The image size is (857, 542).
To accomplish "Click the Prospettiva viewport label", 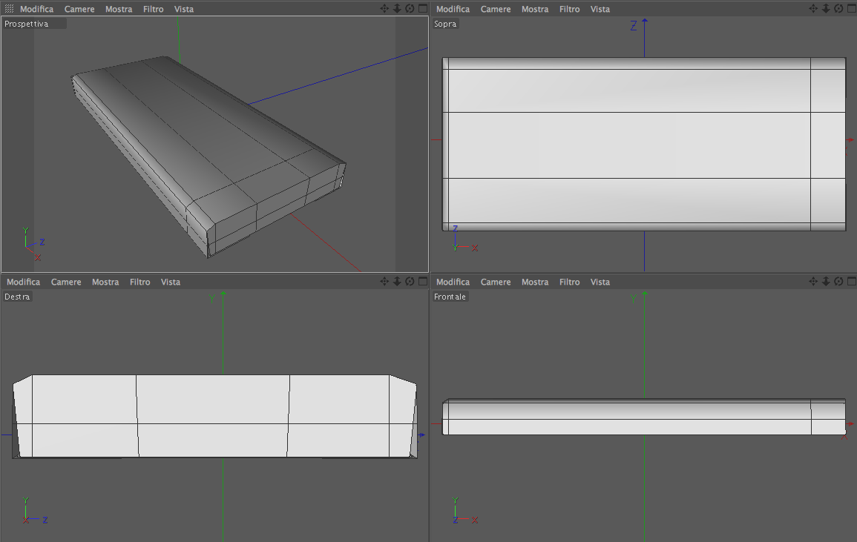I will (x=26, y=24).
